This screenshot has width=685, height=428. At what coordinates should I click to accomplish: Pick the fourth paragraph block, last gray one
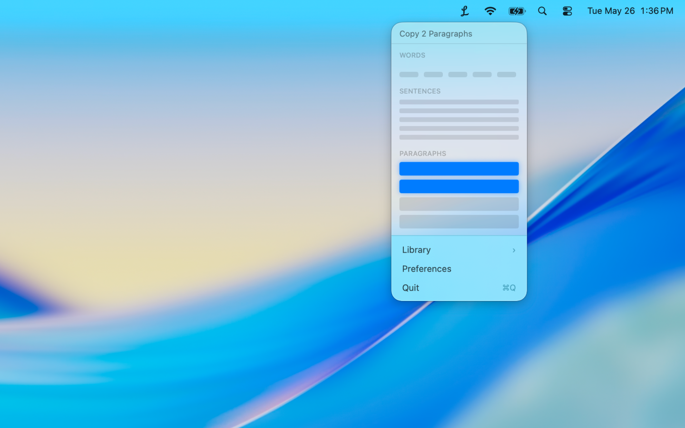459,222
